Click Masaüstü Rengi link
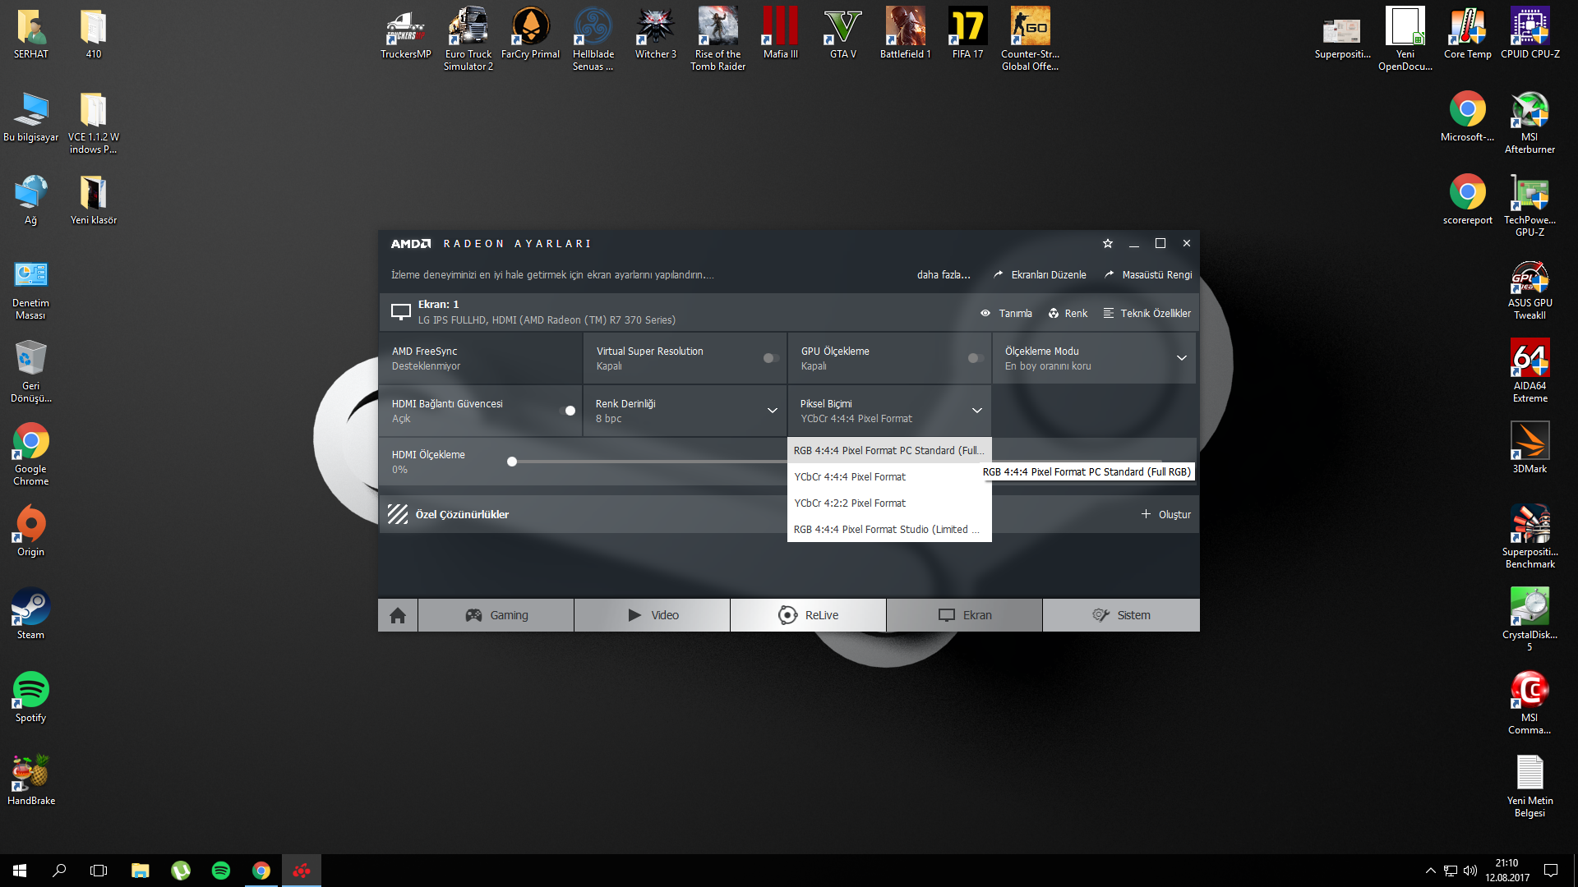Viewport: 1578px width, 887px height. pos(1148,275)
